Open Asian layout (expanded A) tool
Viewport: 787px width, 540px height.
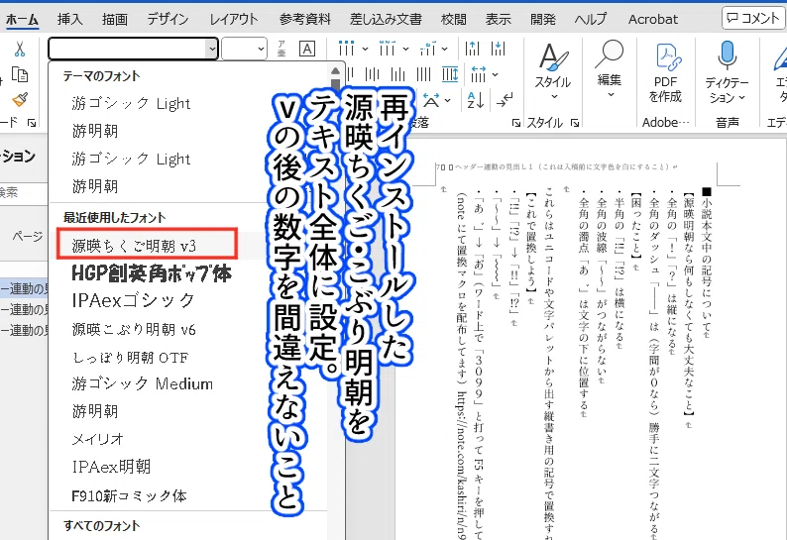[430, 100]
